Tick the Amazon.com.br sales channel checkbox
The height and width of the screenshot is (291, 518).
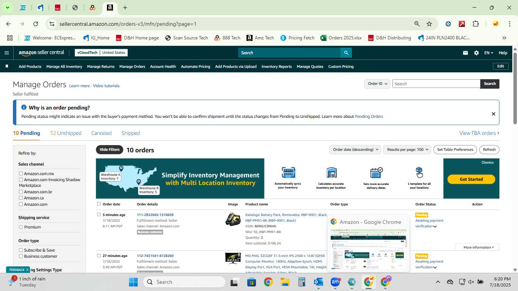pos(21,192)
